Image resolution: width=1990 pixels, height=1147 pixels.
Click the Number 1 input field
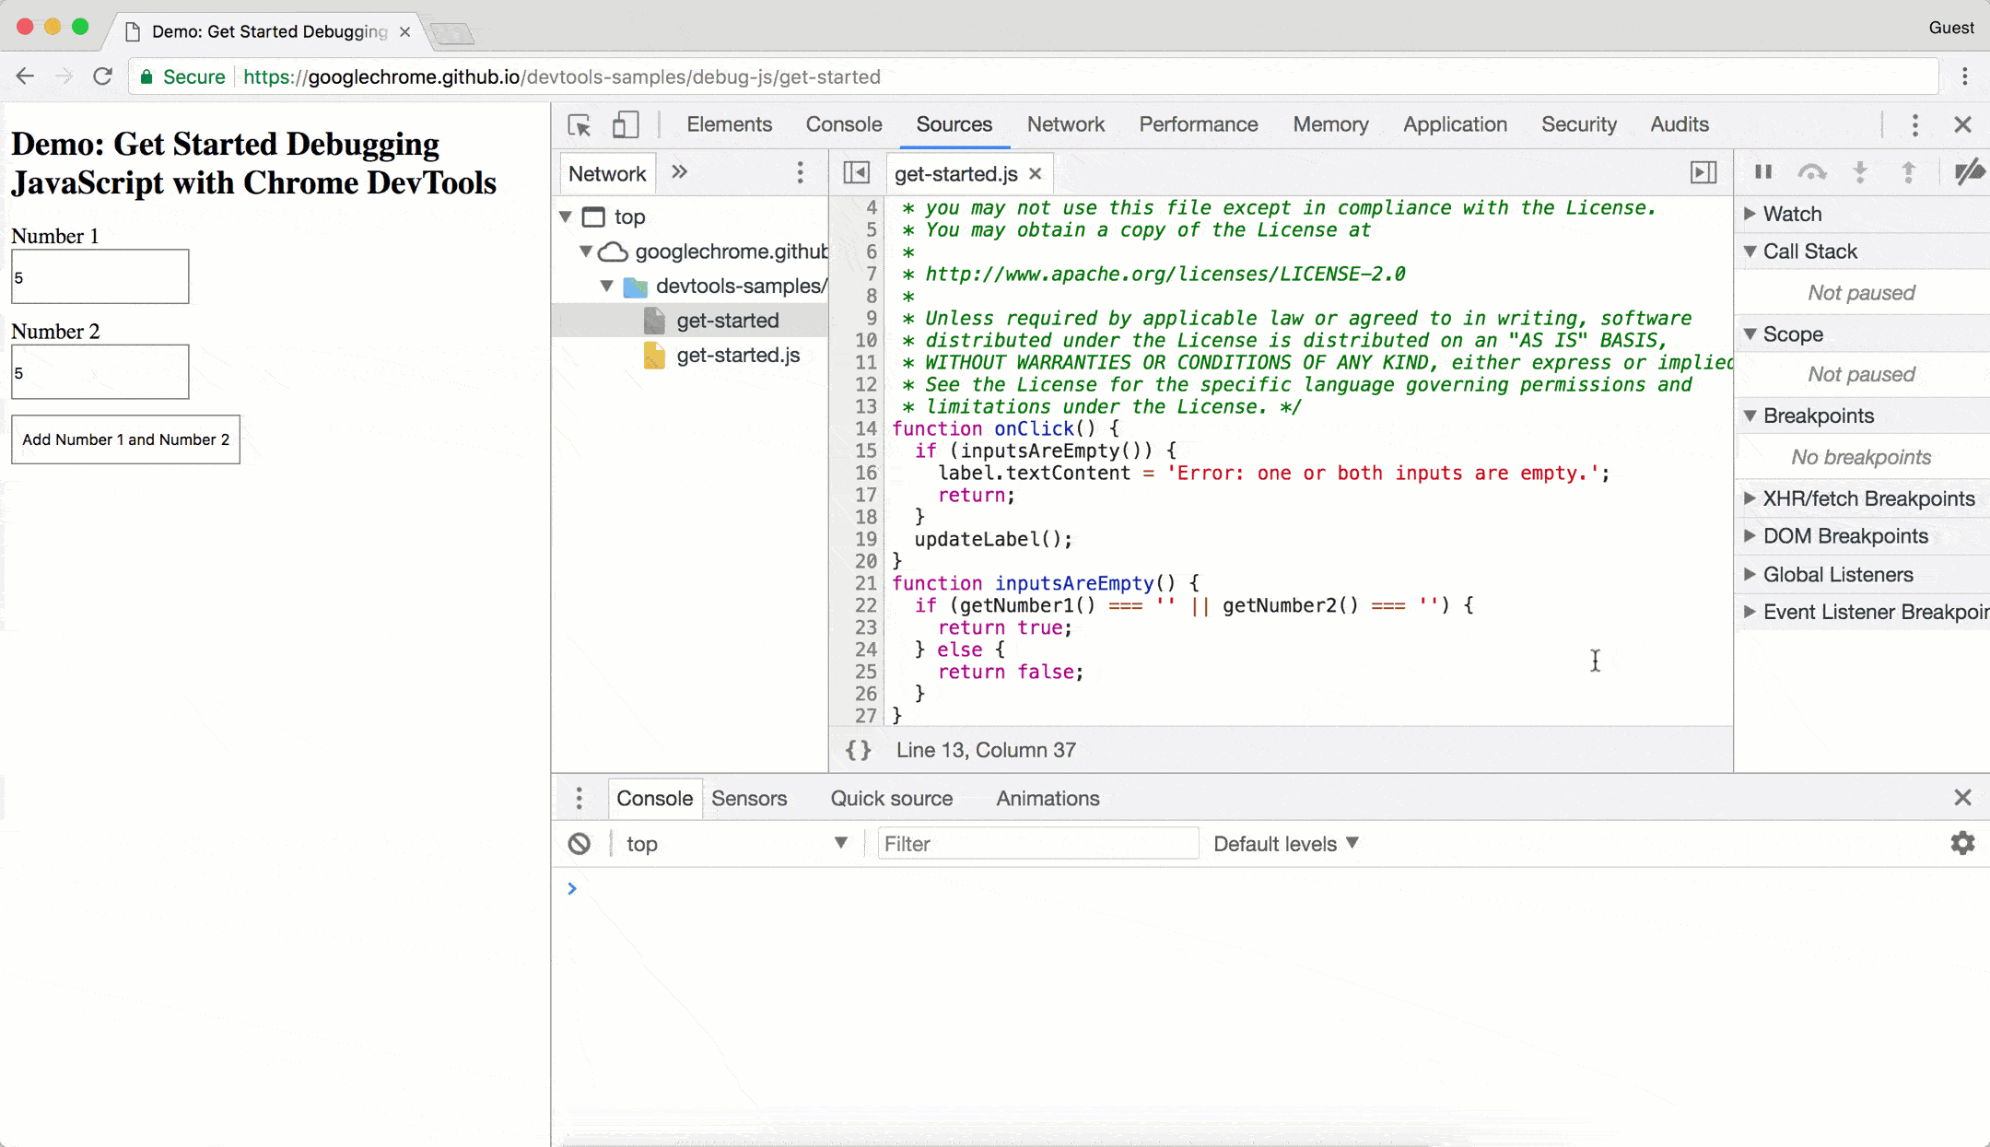(x=99, y=276)
